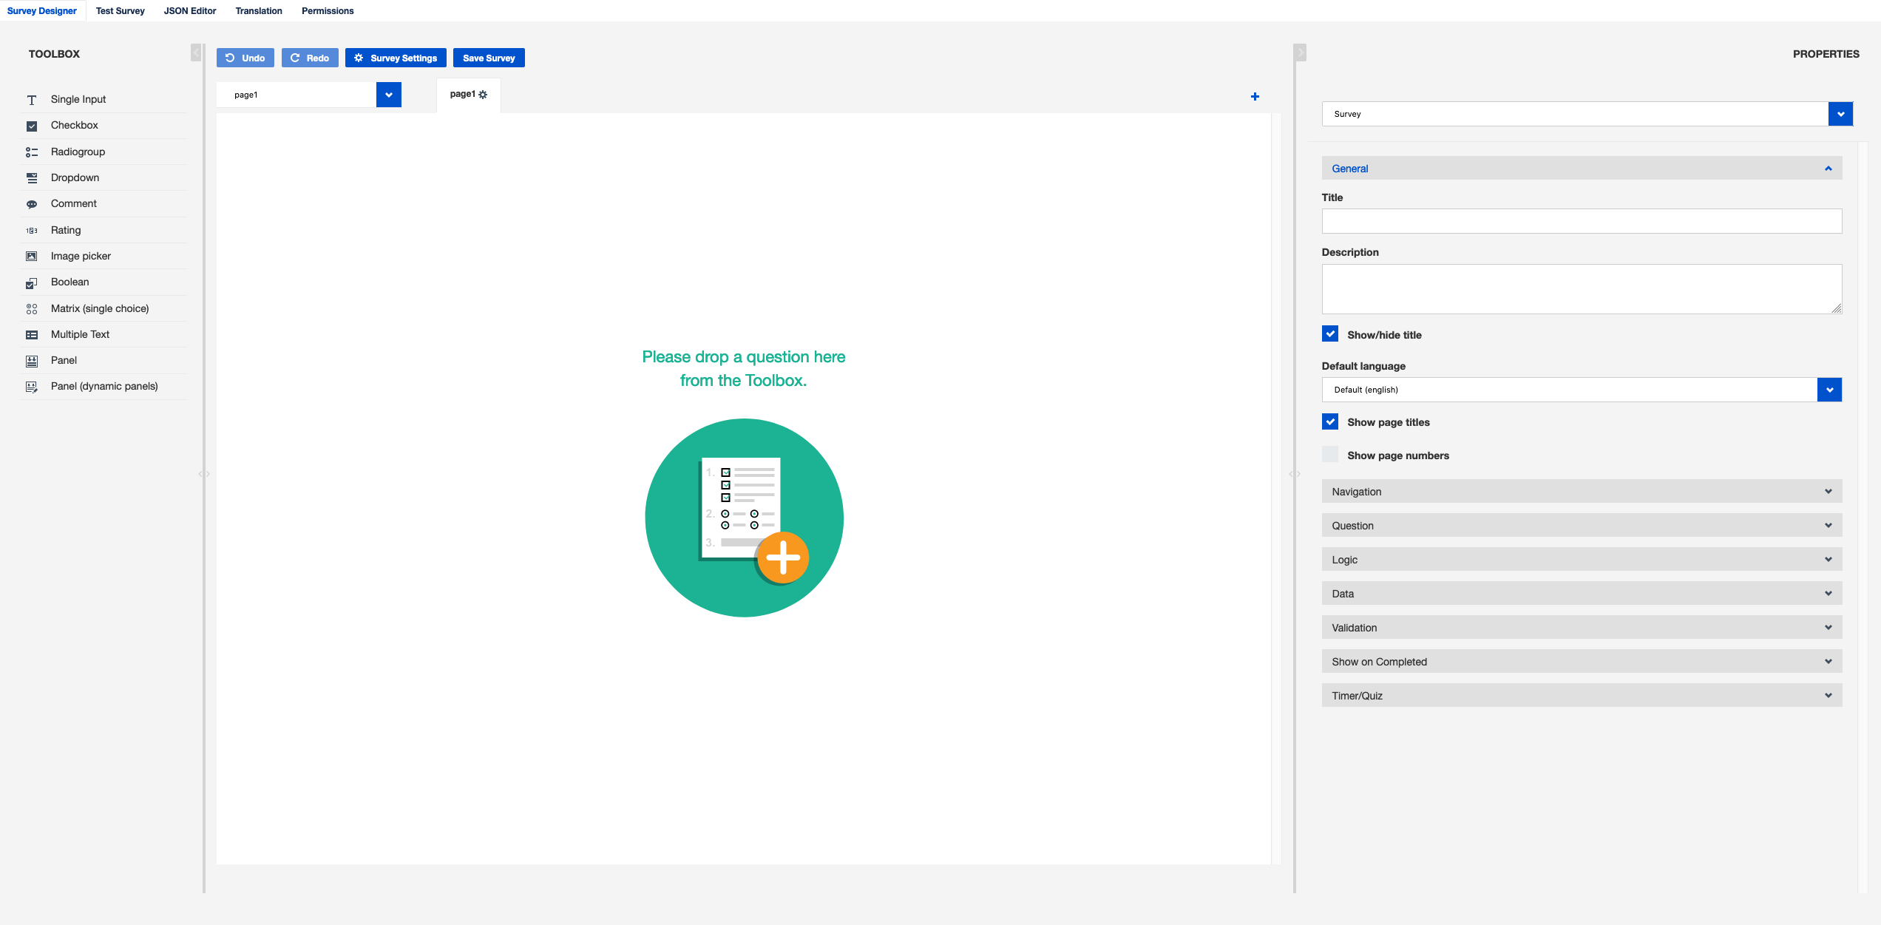Click into the survey Title field

(x=1582, y=221)
